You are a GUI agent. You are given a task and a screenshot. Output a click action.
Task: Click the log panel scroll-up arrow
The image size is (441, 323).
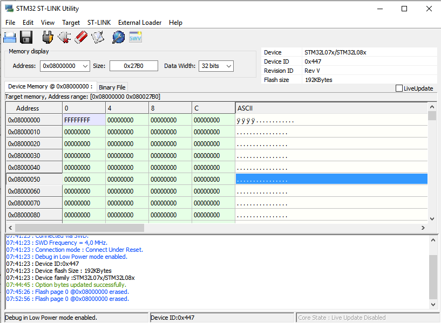[x=433, y=240]
